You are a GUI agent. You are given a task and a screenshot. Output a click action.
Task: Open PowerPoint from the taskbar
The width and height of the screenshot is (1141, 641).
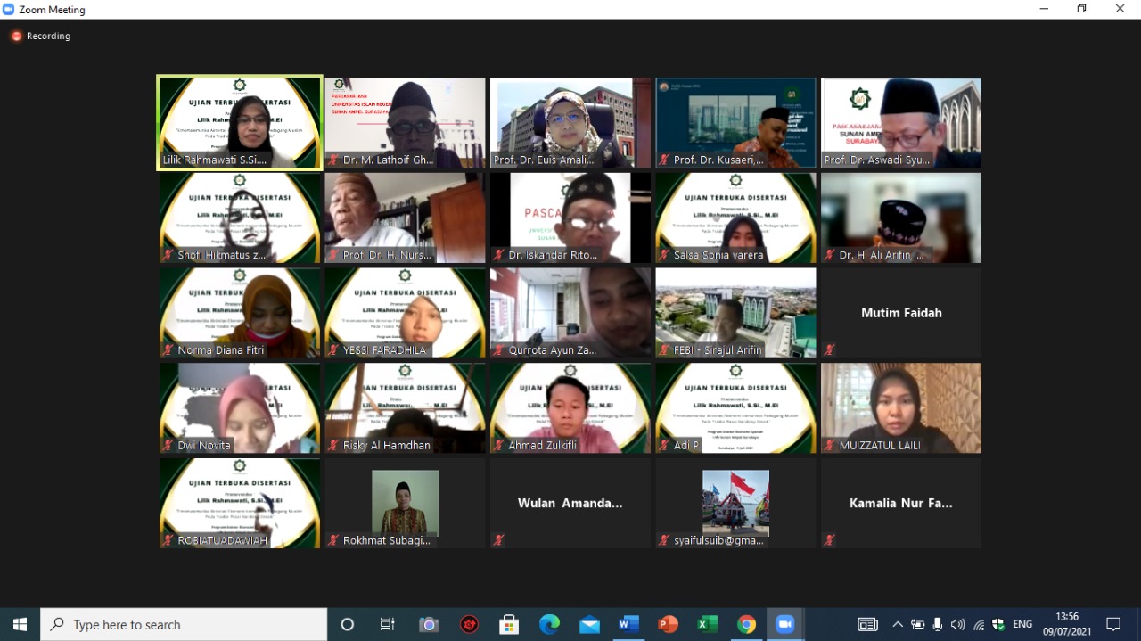coord(668,624)
